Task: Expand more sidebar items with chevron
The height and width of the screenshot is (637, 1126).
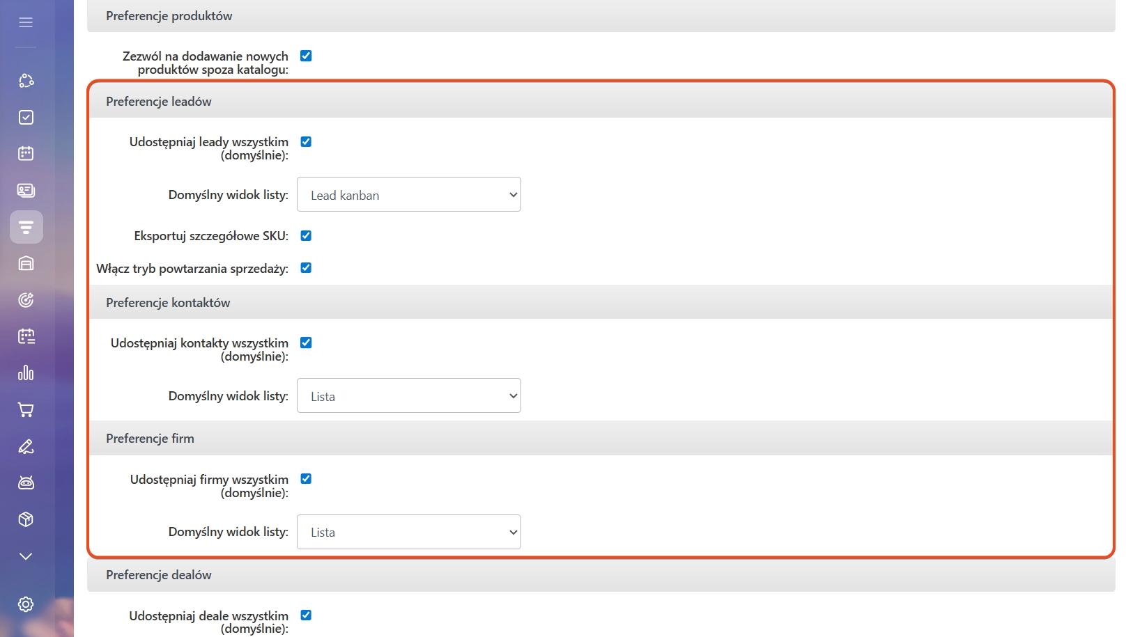Action: coord(26,556)
